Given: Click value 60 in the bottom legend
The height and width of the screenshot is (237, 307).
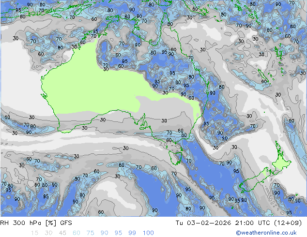Looking at the screenshot, I should pos(77,233).
